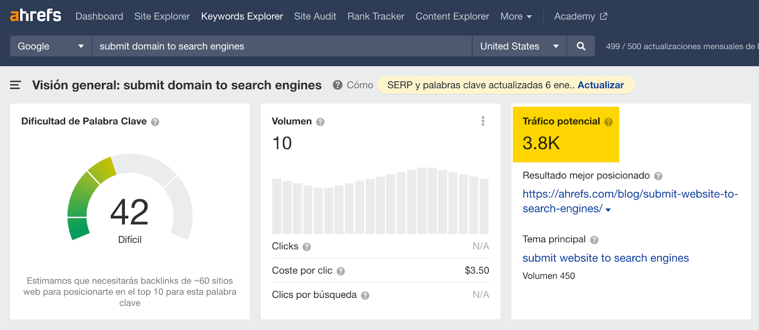Image resolution: width=759 pixels, height=330 pixels.
Task: Go to Site Explorer tab
Action: (x=162, y=17)
